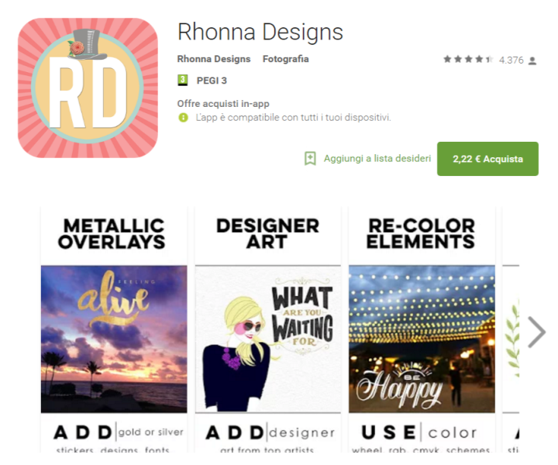Click the 4.376 ratings count
This screenshot has height=465, width=558.
pos(511,60)
